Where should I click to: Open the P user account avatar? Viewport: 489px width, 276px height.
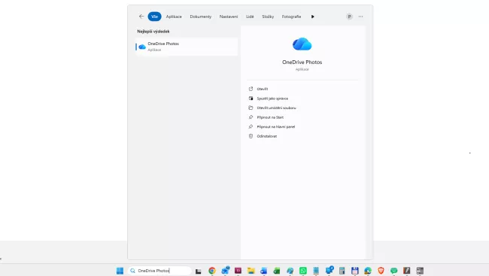coord(349,17)
